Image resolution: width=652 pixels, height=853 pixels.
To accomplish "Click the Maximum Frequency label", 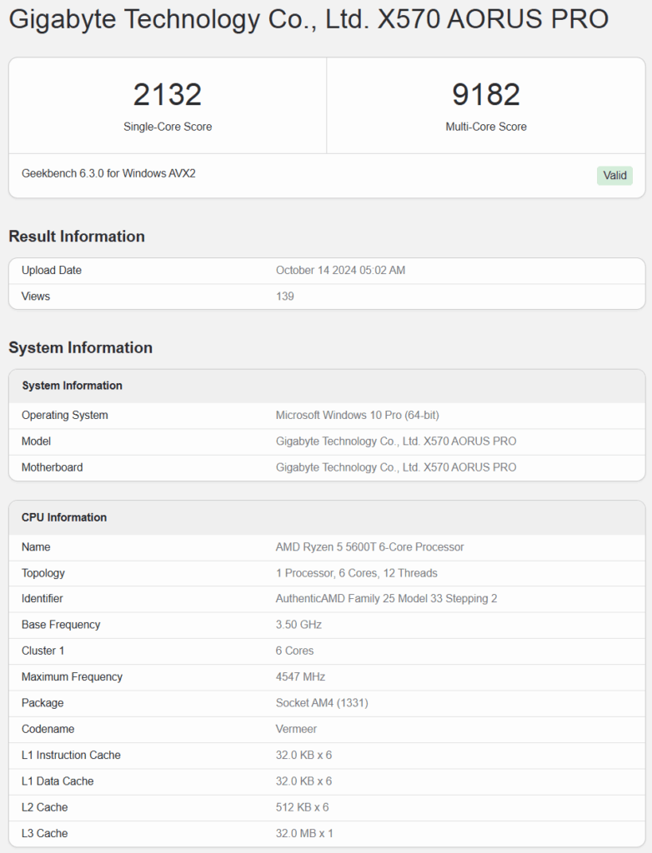I will click(x=72, y=676).
